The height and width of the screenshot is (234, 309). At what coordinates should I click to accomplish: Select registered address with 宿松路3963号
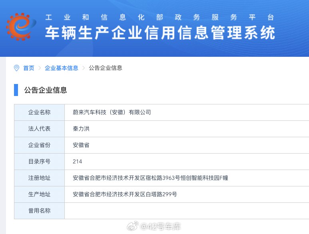pos(150,178)
